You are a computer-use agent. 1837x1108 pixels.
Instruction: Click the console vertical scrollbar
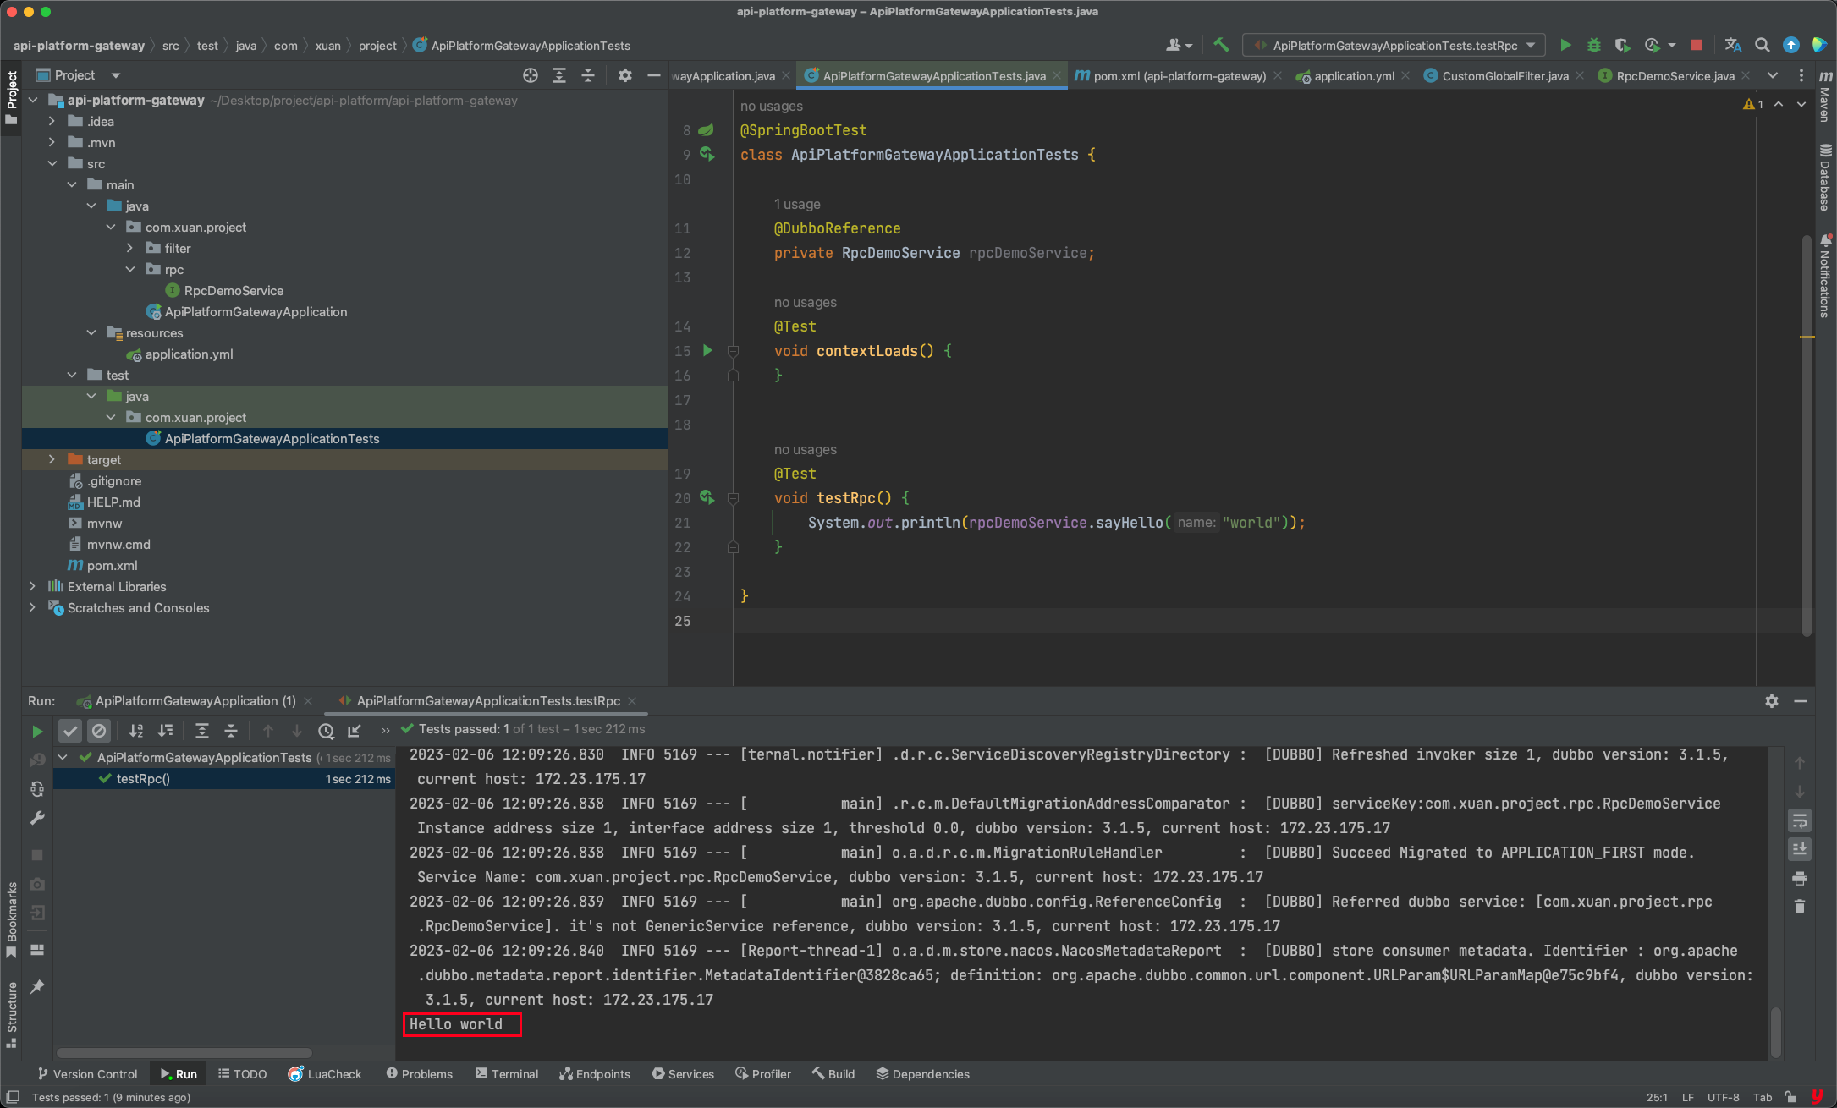(1775, 1031)
